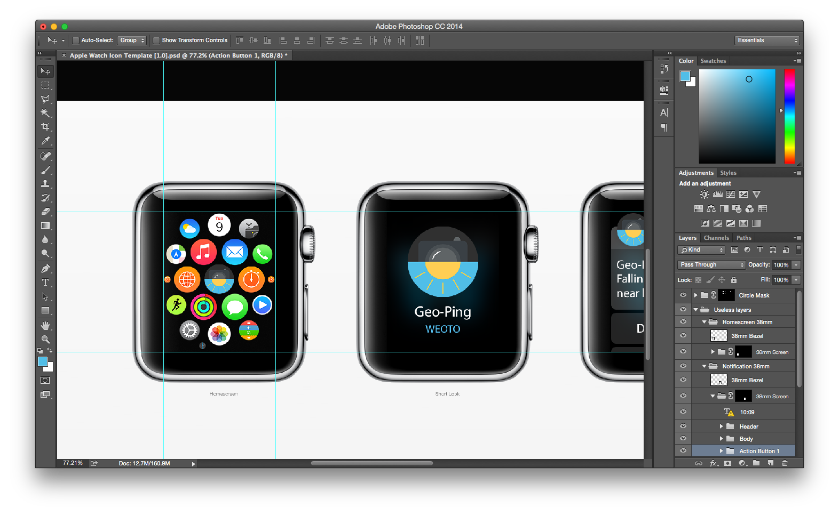
Task: Switch to the Styles tab
Action: tap(728, 173)
